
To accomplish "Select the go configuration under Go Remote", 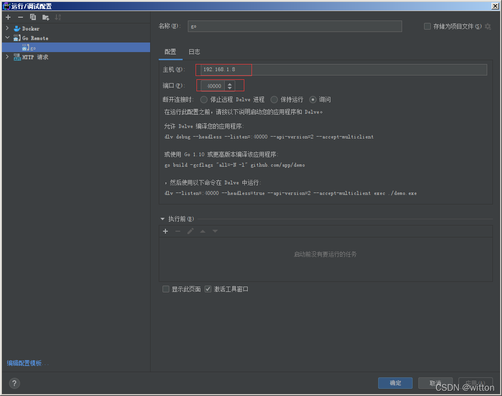I will point(76,48).
